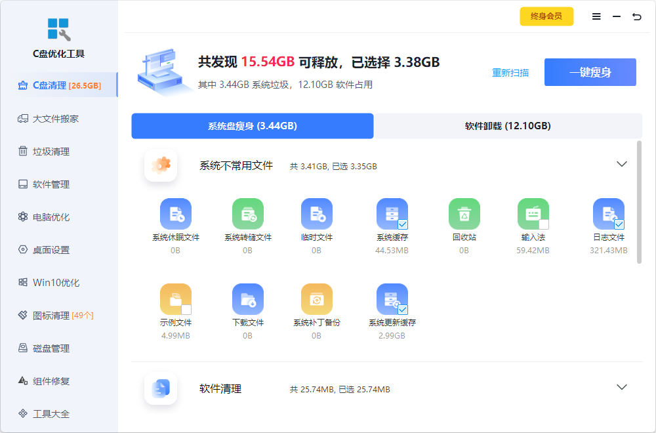656x433 pixels.
Task: Open the hamburger menu icon in title bar
Action: tap(596, 17)
